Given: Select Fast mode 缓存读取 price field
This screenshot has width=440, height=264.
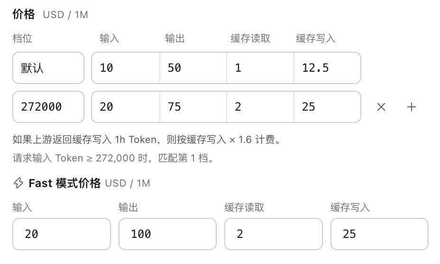Looking at the screenshot, I should 274,234.
